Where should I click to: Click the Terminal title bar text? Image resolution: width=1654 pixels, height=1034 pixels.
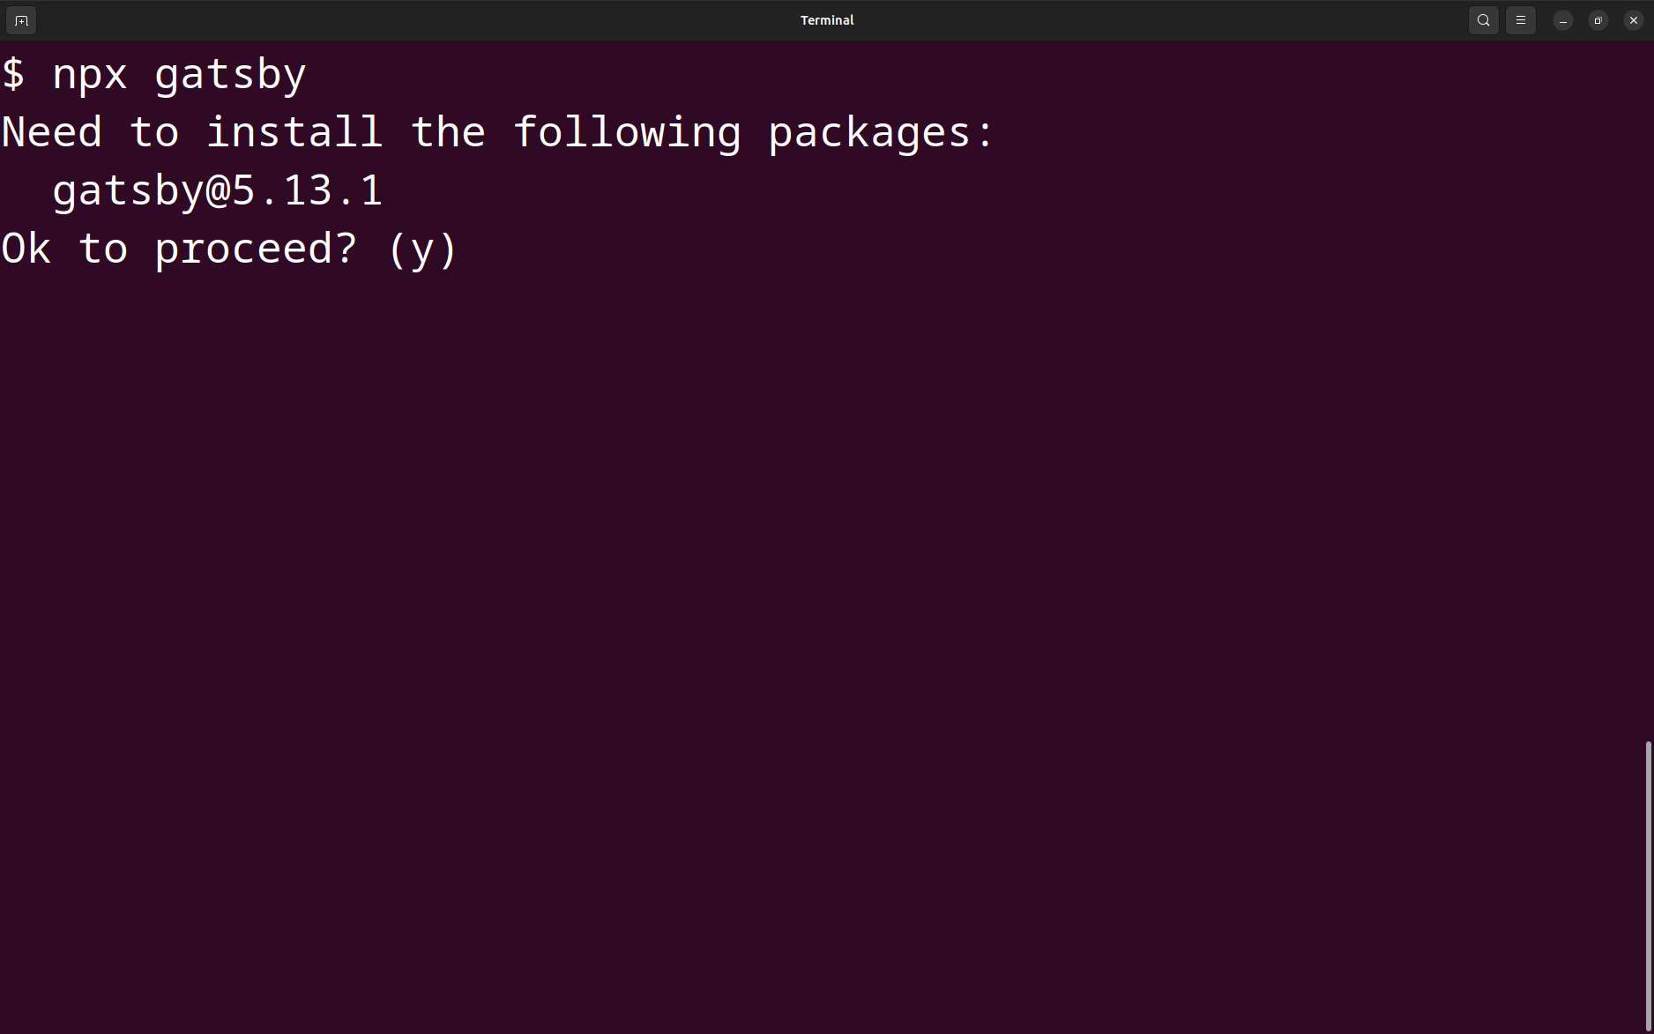[x=826, y=19]
